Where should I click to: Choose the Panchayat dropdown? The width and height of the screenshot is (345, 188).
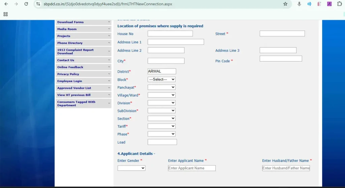(162, 87)
